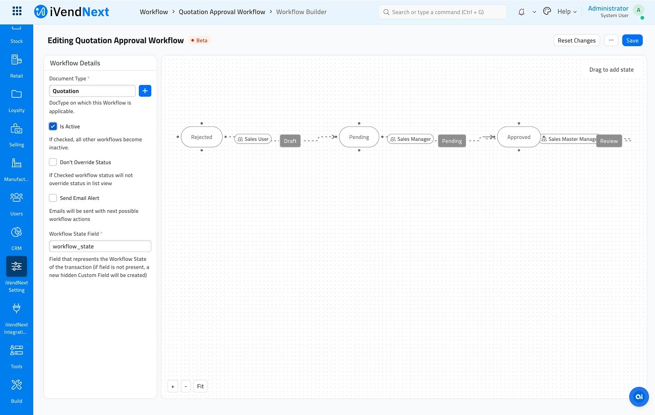Select the gray Pending action label
This screenshot has width=655, height=415.
tap(452, 141)
